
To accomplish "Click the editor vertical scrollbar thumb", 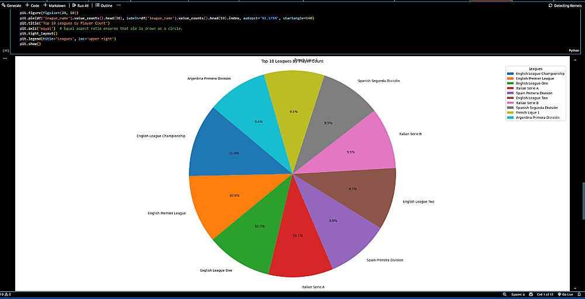I will [583, 201].
